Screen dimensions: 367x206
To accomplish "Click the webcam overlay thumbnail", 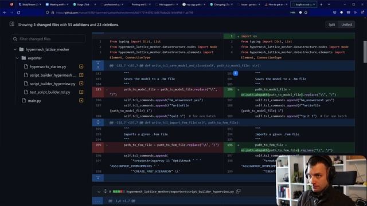I will coord(321,181).
